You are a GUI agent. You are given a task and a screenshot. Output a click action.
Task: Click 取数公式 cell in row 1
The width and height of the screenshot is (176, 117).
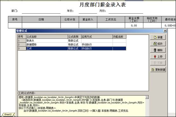[x=75, y=41]
